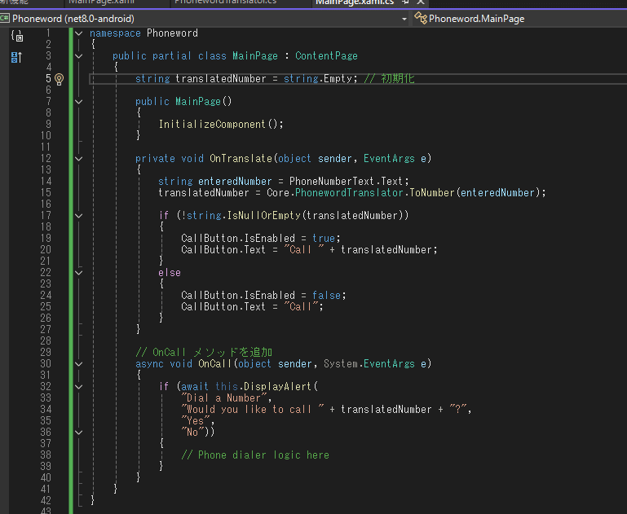Click the "Call " string on line 20
627x514 pixels.
point(304,250)
